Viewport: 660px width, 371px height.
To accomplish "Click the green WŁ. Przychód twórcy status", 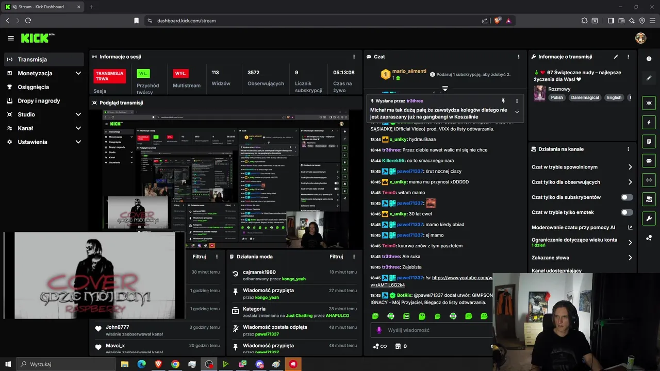I will coord(143,73).
